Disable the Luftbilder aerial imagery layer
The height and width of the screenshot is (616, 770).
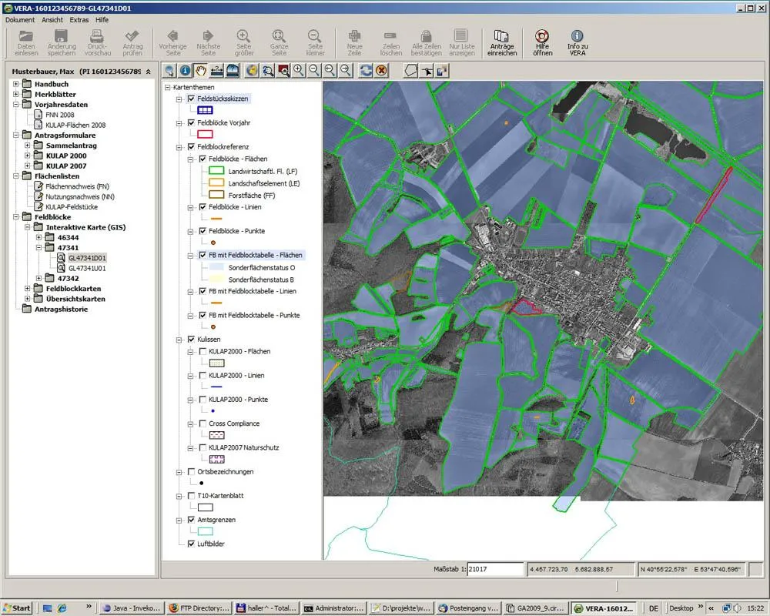(x=191, y=544)
